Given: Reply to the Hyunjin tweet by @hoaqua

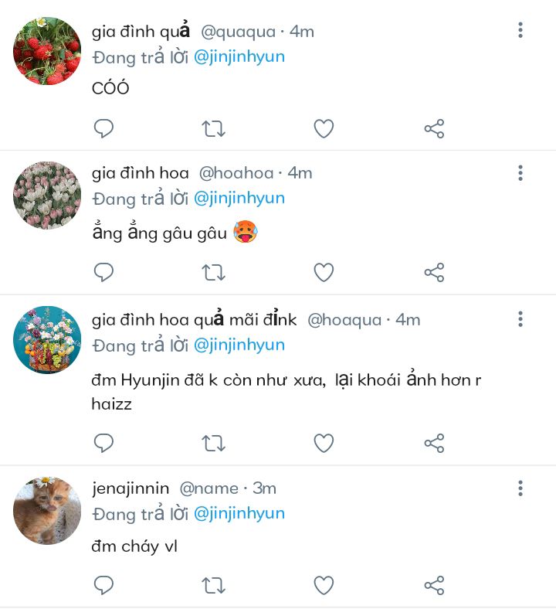Looking at the screenshot, I should pos(103,443).
